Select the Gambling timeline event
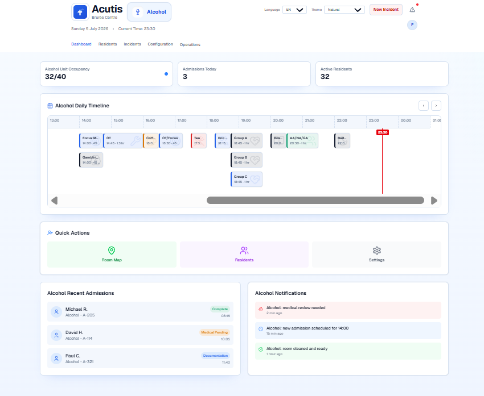This screenshot has width=484, height=396. pos(91,160)
